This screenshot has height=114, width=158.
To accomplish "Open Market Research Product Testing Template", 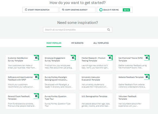I will (96, 63).
